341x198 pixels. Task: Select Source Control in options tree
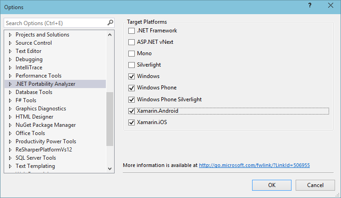[33, 43]
